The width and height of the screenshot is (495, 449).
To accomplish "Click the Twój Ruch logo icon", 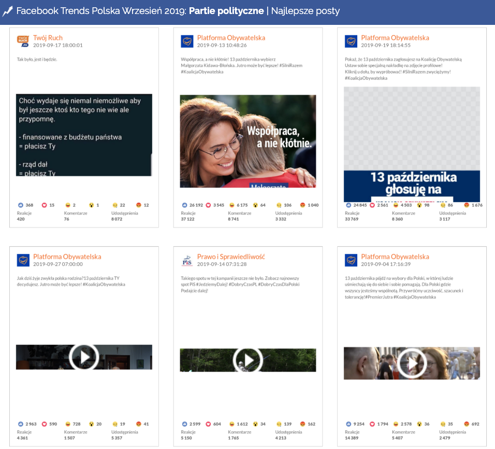I will click(x=23, y=41).
